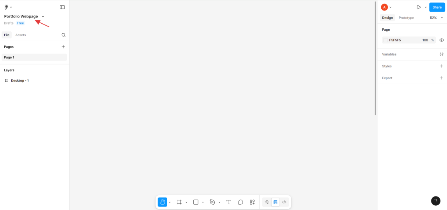Click the blue Share button
Screen dimensions: 447x210
click(x=437, y=7)
